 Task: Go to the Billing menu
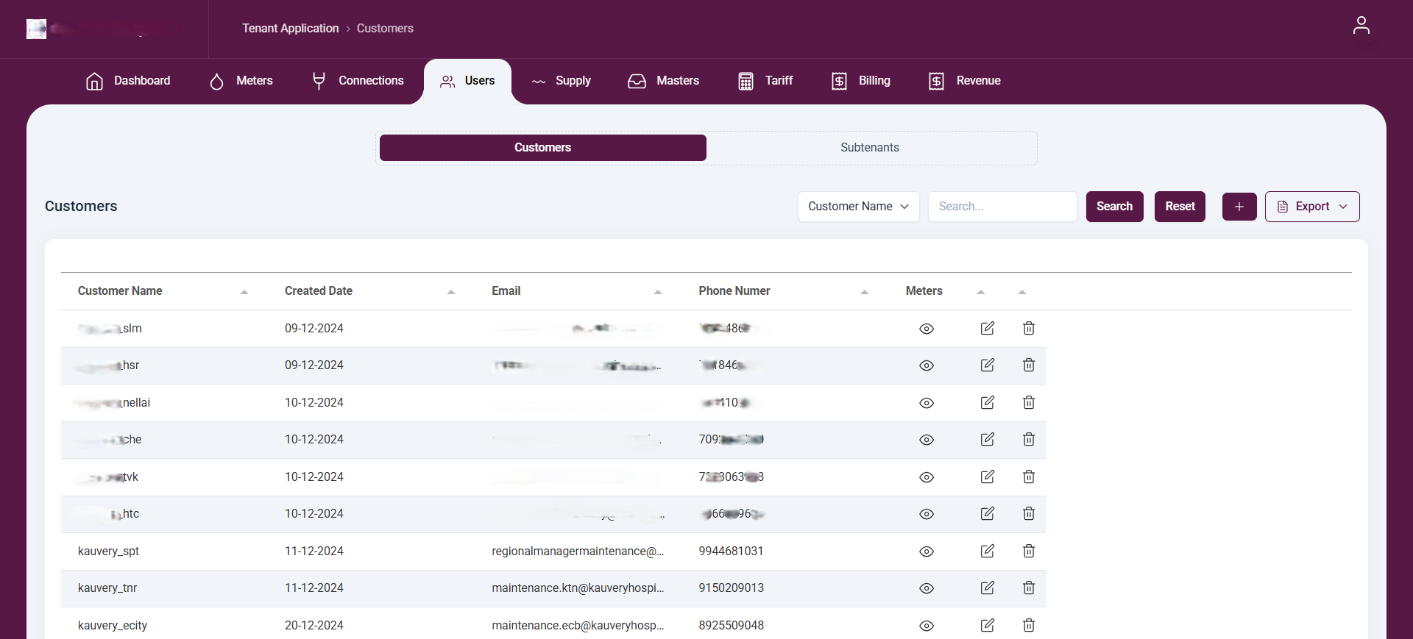860,81
